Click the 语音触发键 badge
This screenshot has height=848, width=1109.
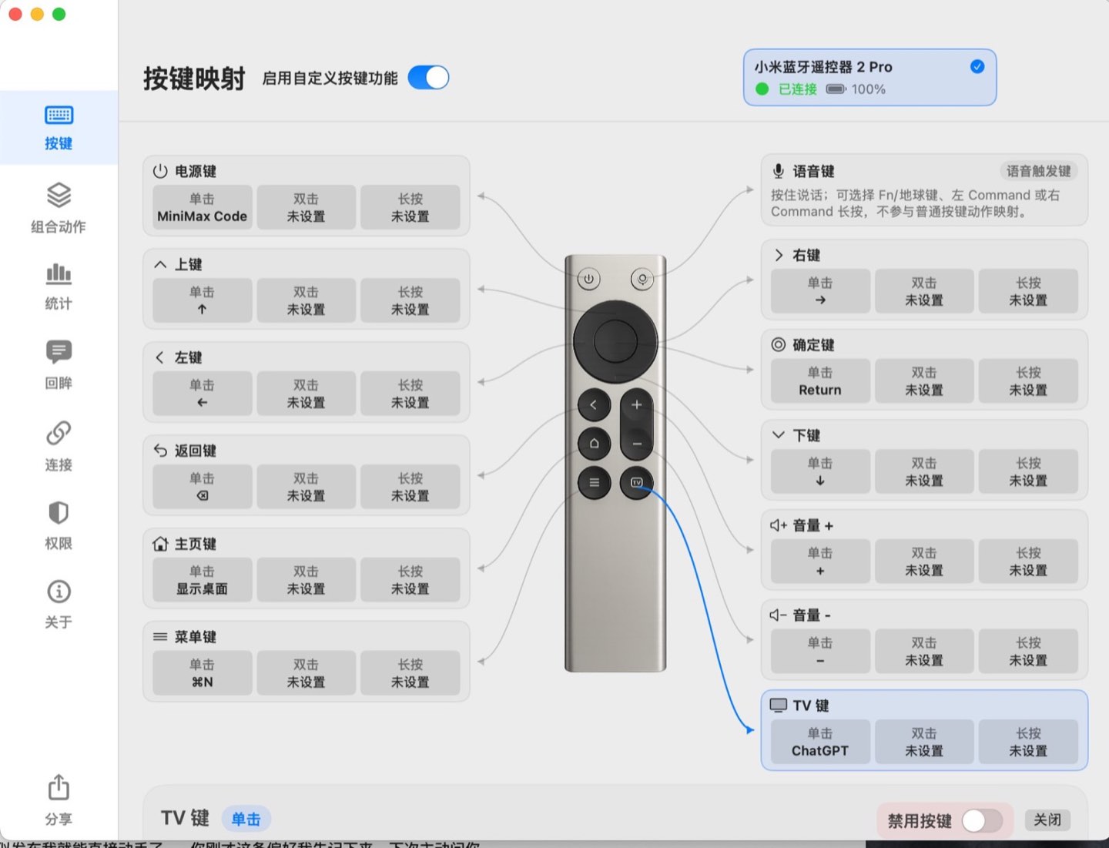[1038, 171]
